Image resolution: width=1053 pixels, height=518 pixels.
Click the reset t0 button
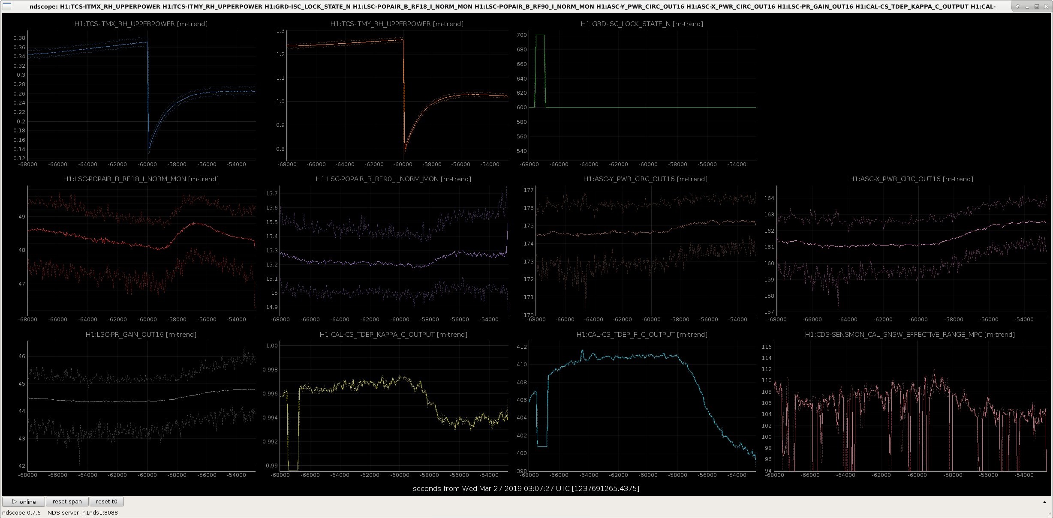click(106, 501)
